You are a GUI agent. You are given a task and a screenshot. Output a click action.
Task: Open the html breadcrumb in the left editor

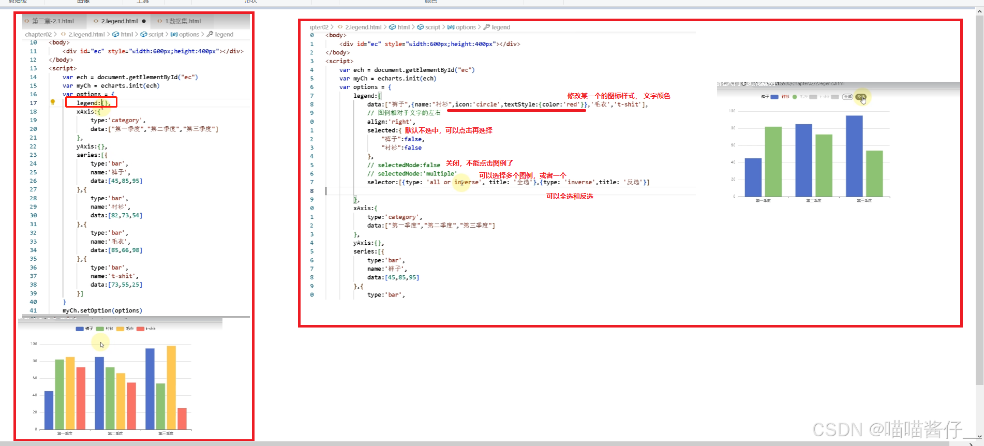[x=127, y=35]
